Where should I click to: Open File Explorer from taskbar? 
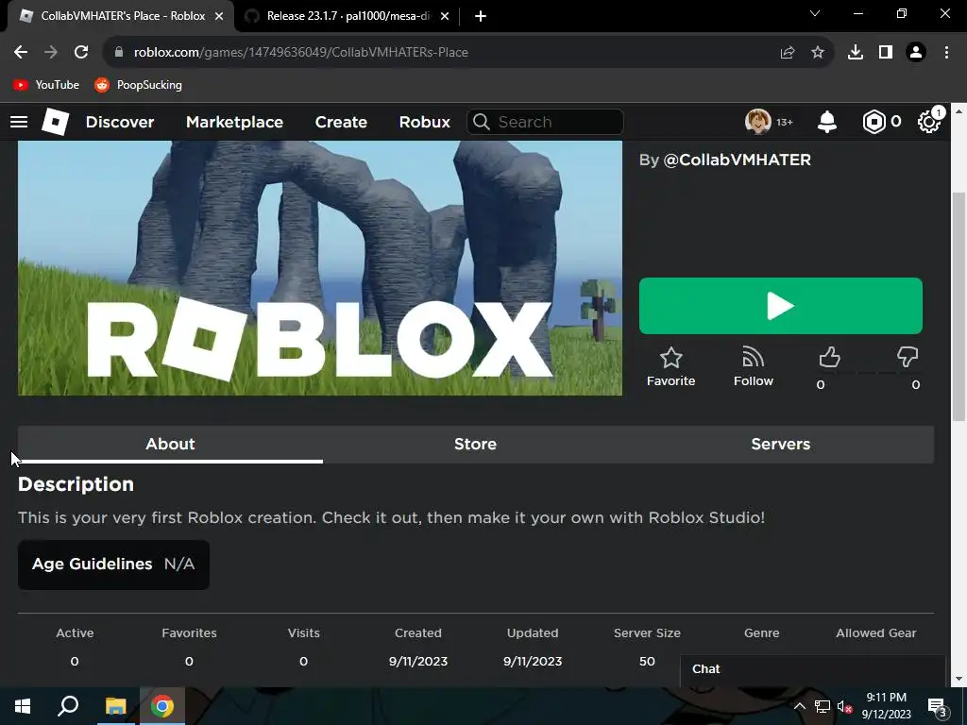[115, 706]
